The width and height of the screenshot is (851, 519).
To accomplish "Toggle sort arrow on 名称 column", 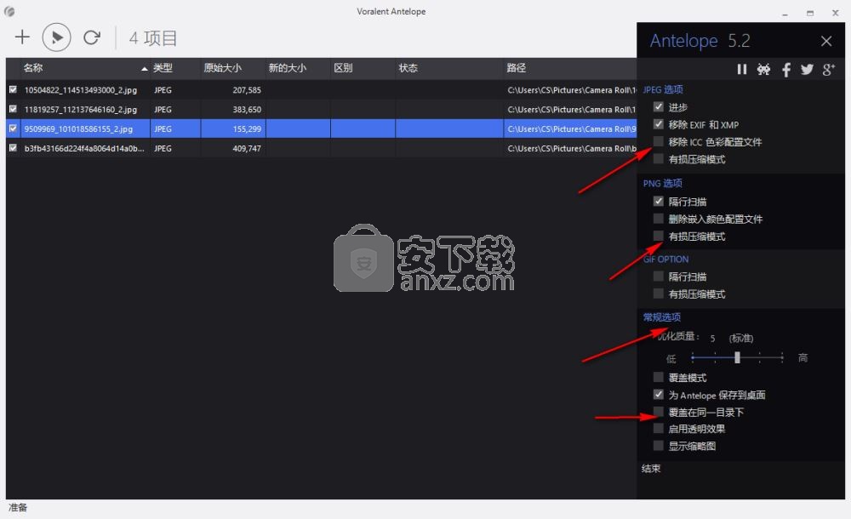I will click(144, 68).
